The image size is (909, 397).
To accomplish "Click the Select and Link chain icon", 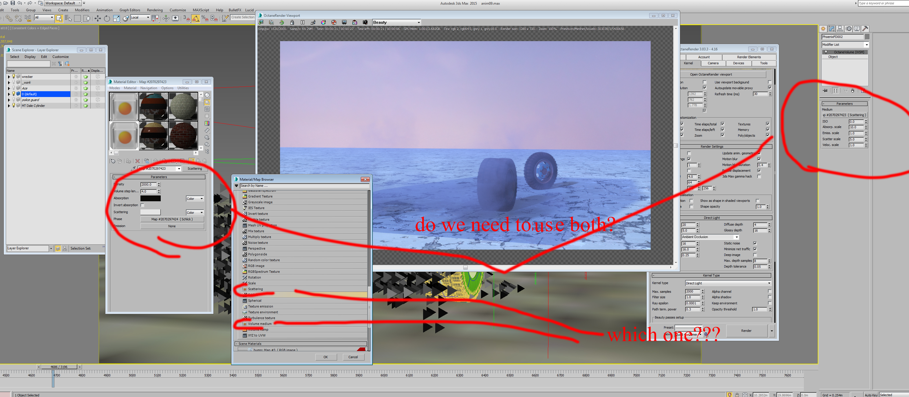I will (x=9, y=18).
